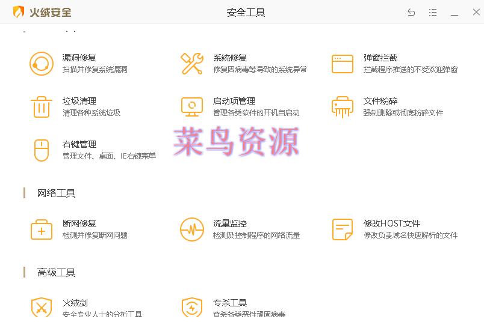Click the 系统修复 wrench and screwdriver icon

pos(192,64)
